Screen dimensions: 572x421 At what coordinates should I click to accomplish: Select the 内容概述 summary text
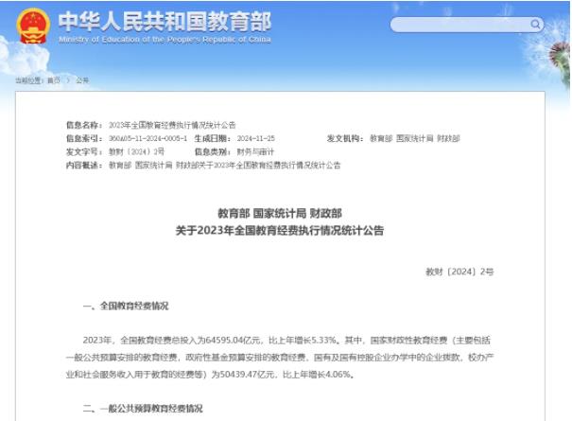pyautogui.click(x=225, y=165)
